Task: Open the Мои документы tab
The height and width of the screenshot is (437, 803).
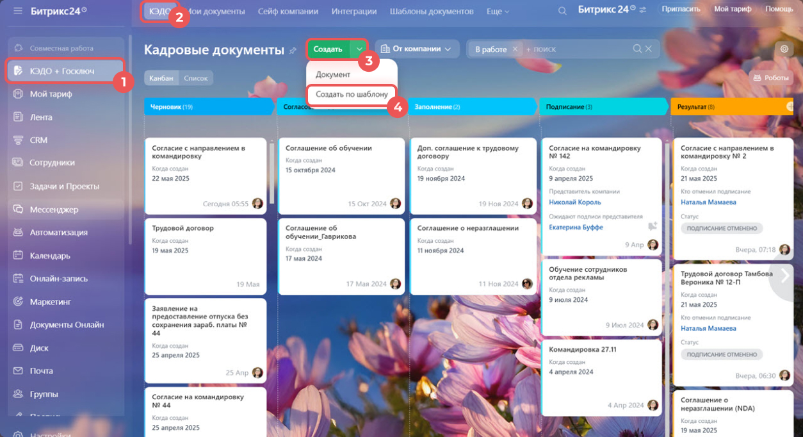Action: (215, 12)
